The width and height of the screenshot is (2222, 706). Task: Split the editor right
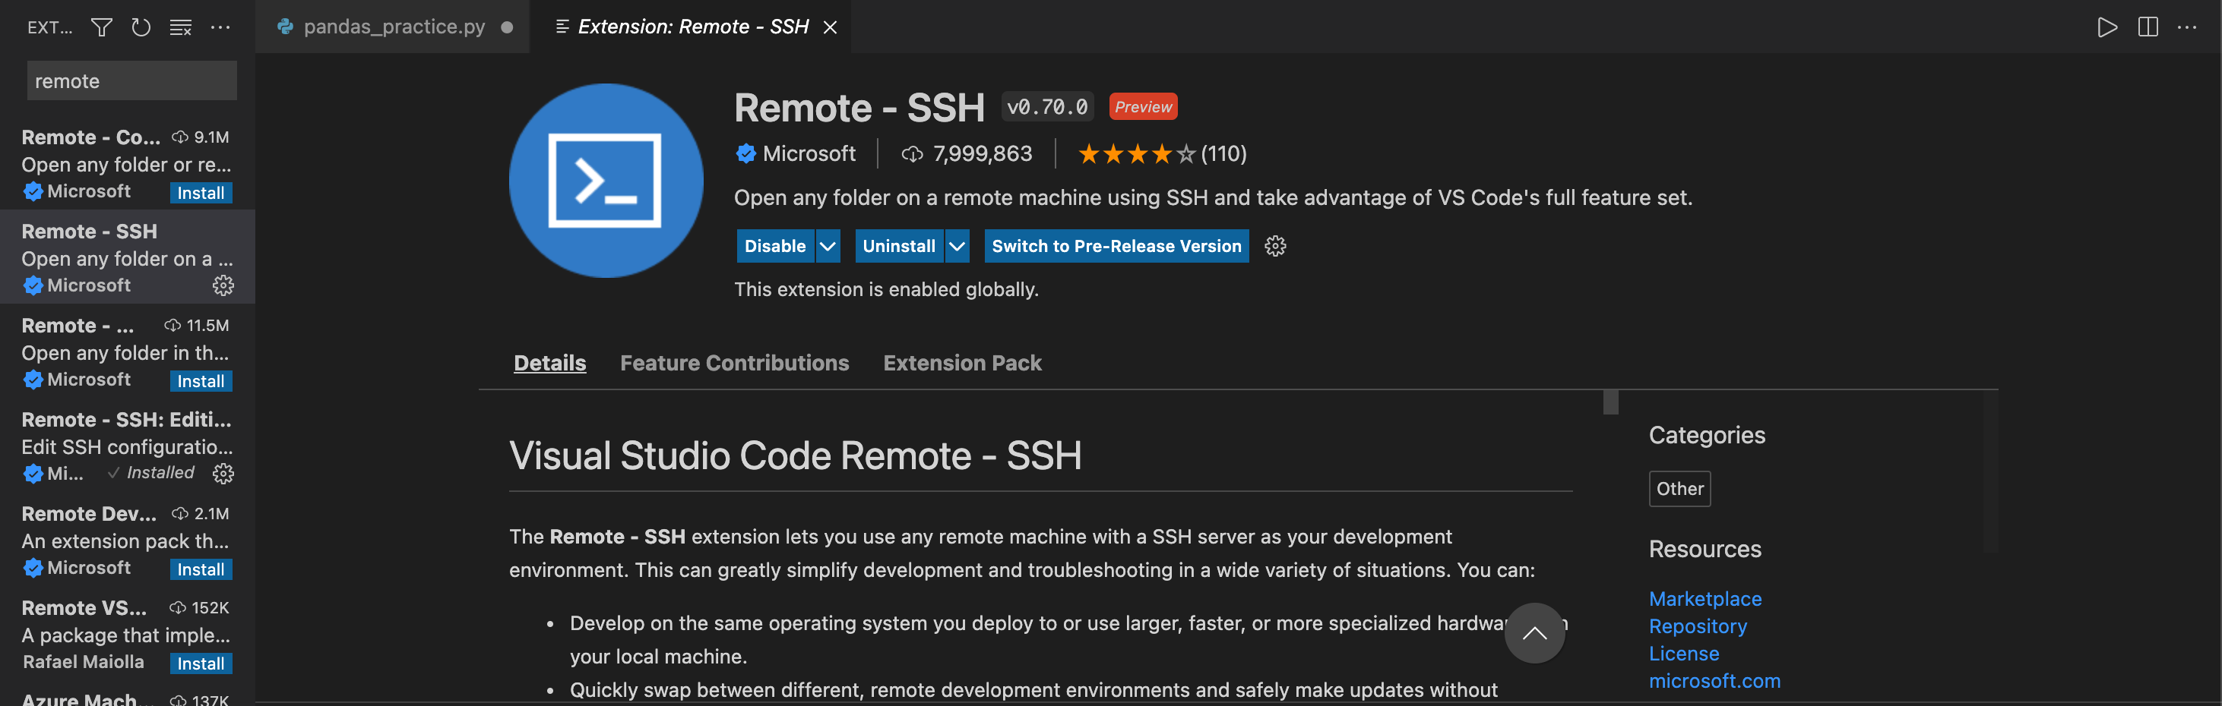click(x=2148, y=27)
